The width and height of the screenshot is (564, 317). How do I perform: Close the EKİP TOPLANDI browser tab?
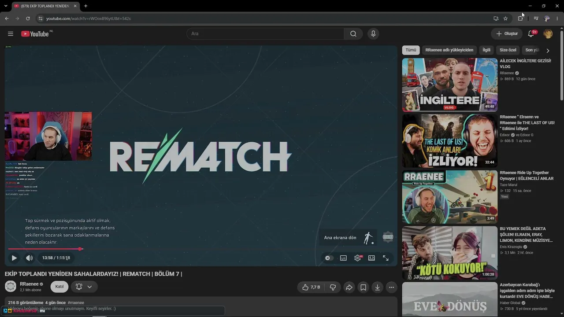[x=75, y=6]
